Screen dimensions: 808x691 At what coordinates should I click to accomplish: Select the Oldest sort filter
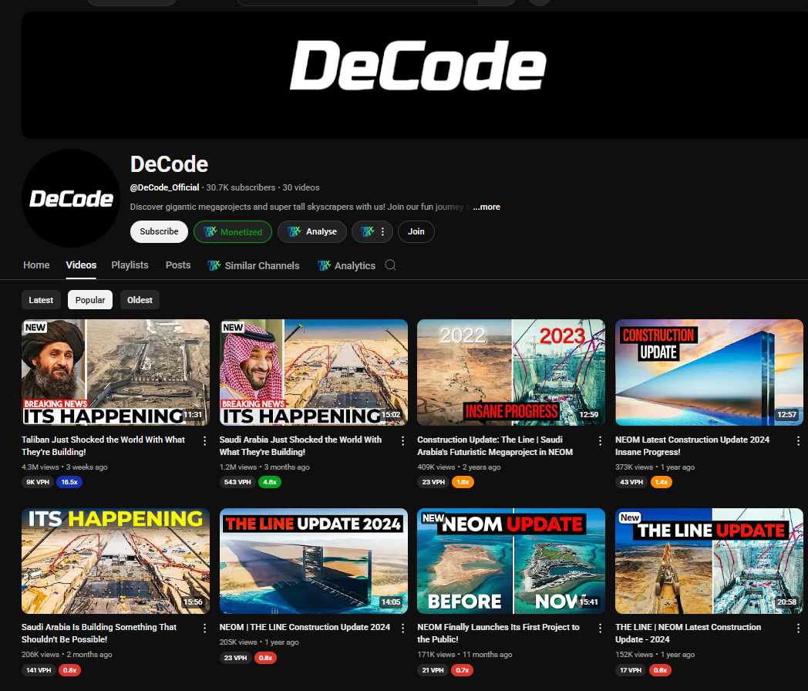[140, 300]
